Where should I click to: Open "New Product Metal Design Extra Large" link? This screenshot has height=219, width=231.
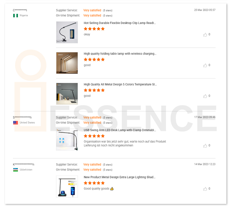coord(120,177)
